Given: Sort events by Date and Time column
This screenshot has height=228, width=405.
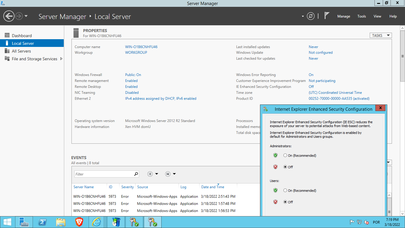Looking at the screenshot, I should coord(213,187).
